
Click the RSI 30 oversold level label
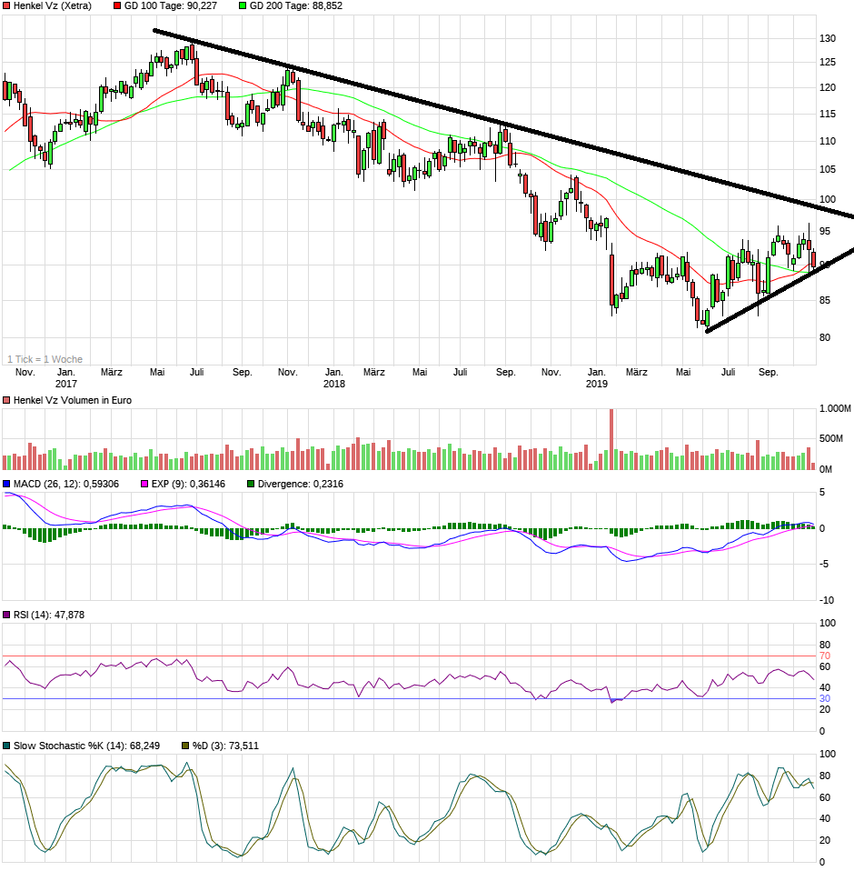(825, 699)
